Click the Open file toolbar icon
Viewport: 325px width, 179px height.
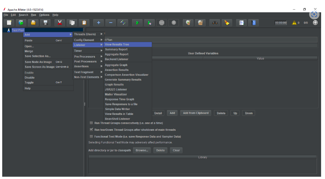pos(33,23)
